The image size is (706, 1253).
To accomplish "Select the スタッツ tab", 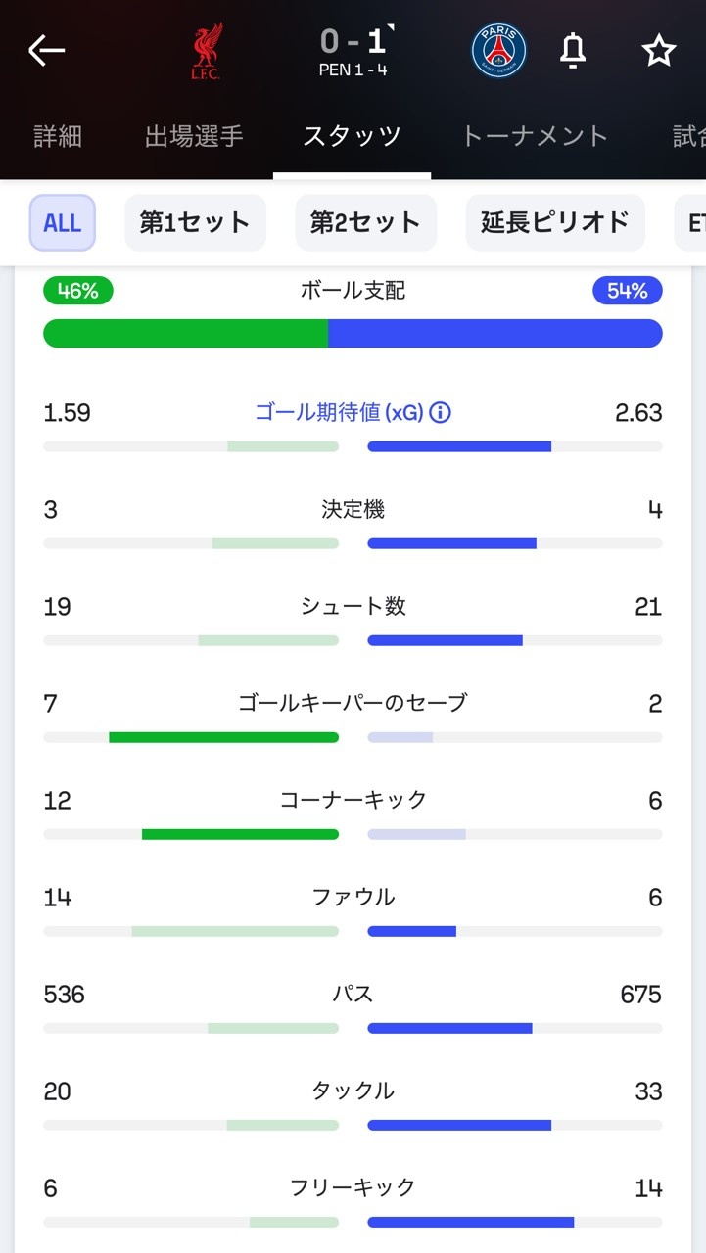I will point(352,136).
